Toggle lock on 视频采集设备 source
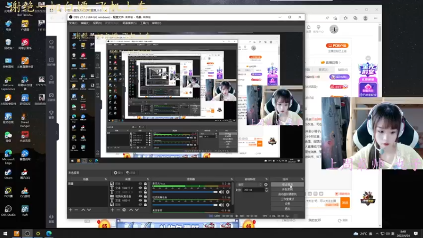 [145, 196]
